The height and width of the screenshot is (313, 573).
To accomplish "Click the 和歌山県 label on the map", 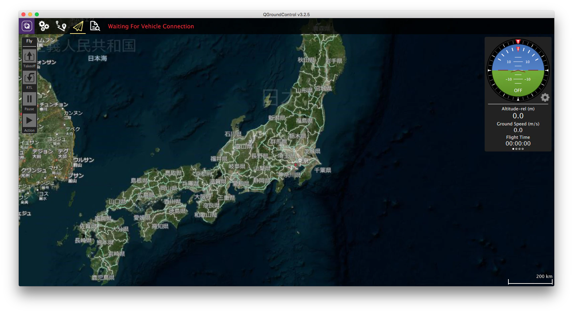I will tap(206, 215).
